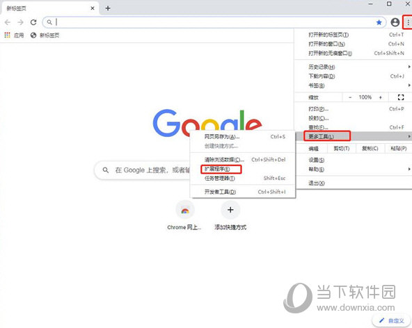Click the browser back arrow
This screenshot has height=328, width=412.
click(x=8, y=22)
